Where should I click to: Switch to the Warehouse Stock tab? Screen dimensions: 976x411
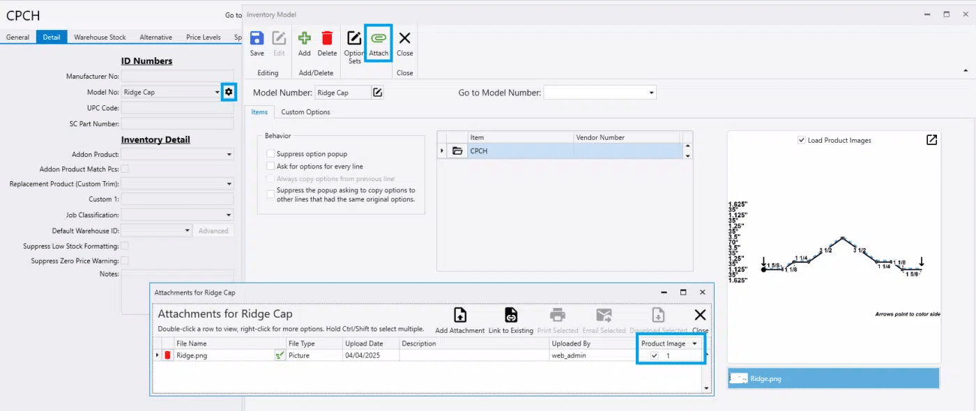pos(100,37)
